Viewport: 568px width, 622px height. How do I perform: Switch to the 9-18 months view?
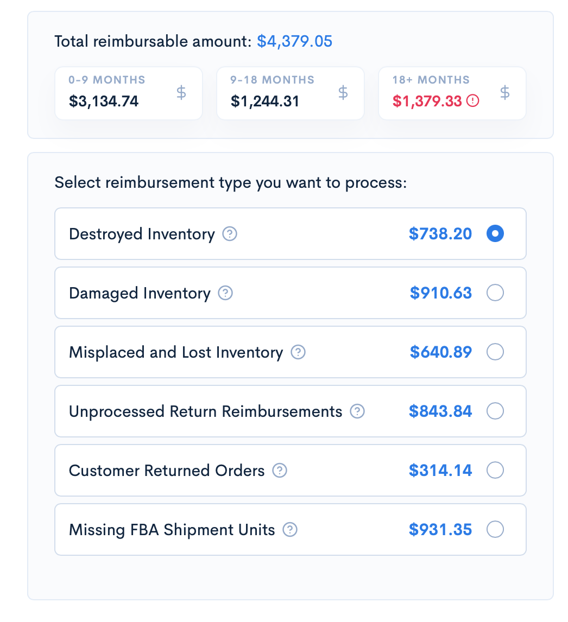click(290, 93)
